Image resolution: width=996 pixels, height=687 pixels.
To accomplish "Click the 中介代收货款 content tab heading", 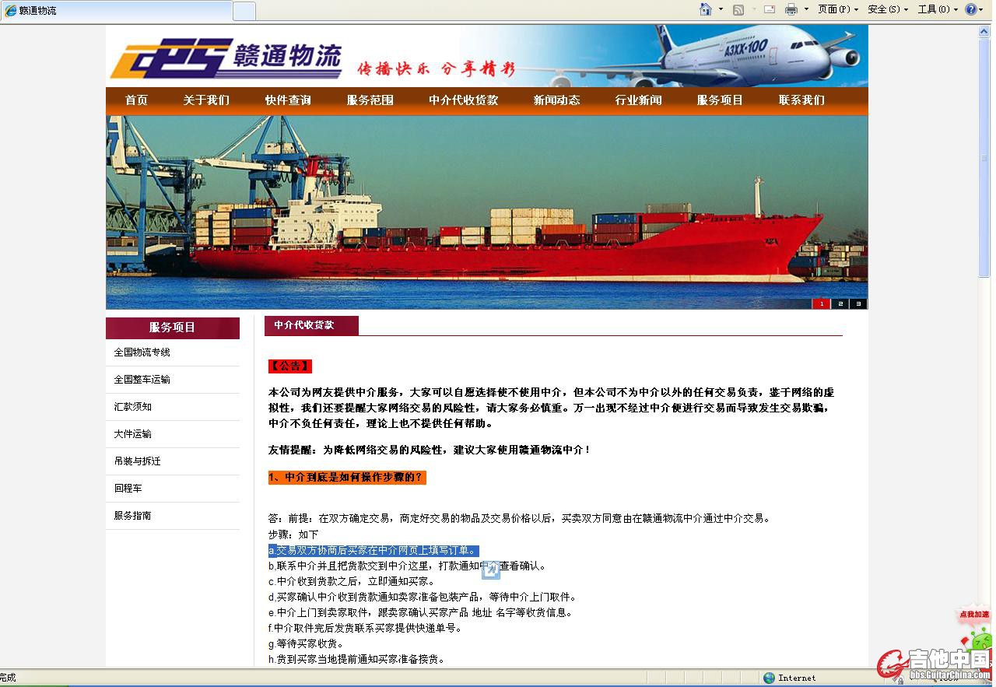I will coord(311,325).
